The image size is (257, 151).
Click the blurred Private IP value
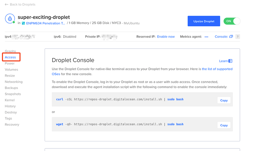pyautogui.click(x=110, y=37)
